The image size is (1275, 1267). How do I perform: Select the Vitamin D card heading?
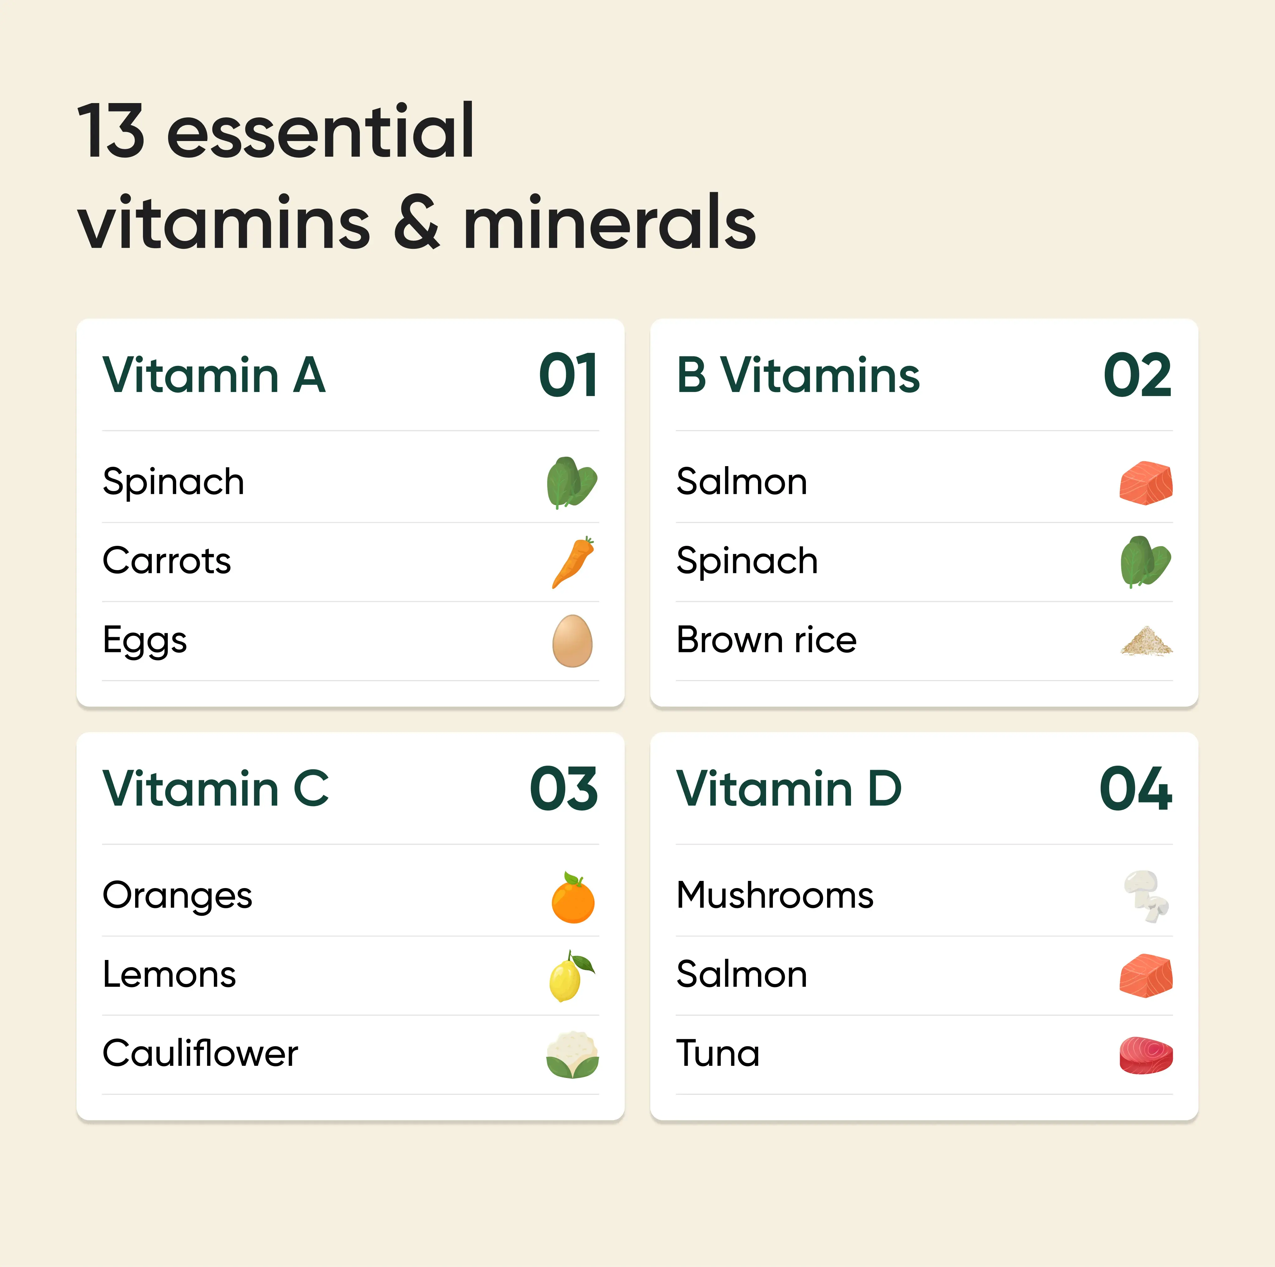pyautogui.click(x=789, y=788)
